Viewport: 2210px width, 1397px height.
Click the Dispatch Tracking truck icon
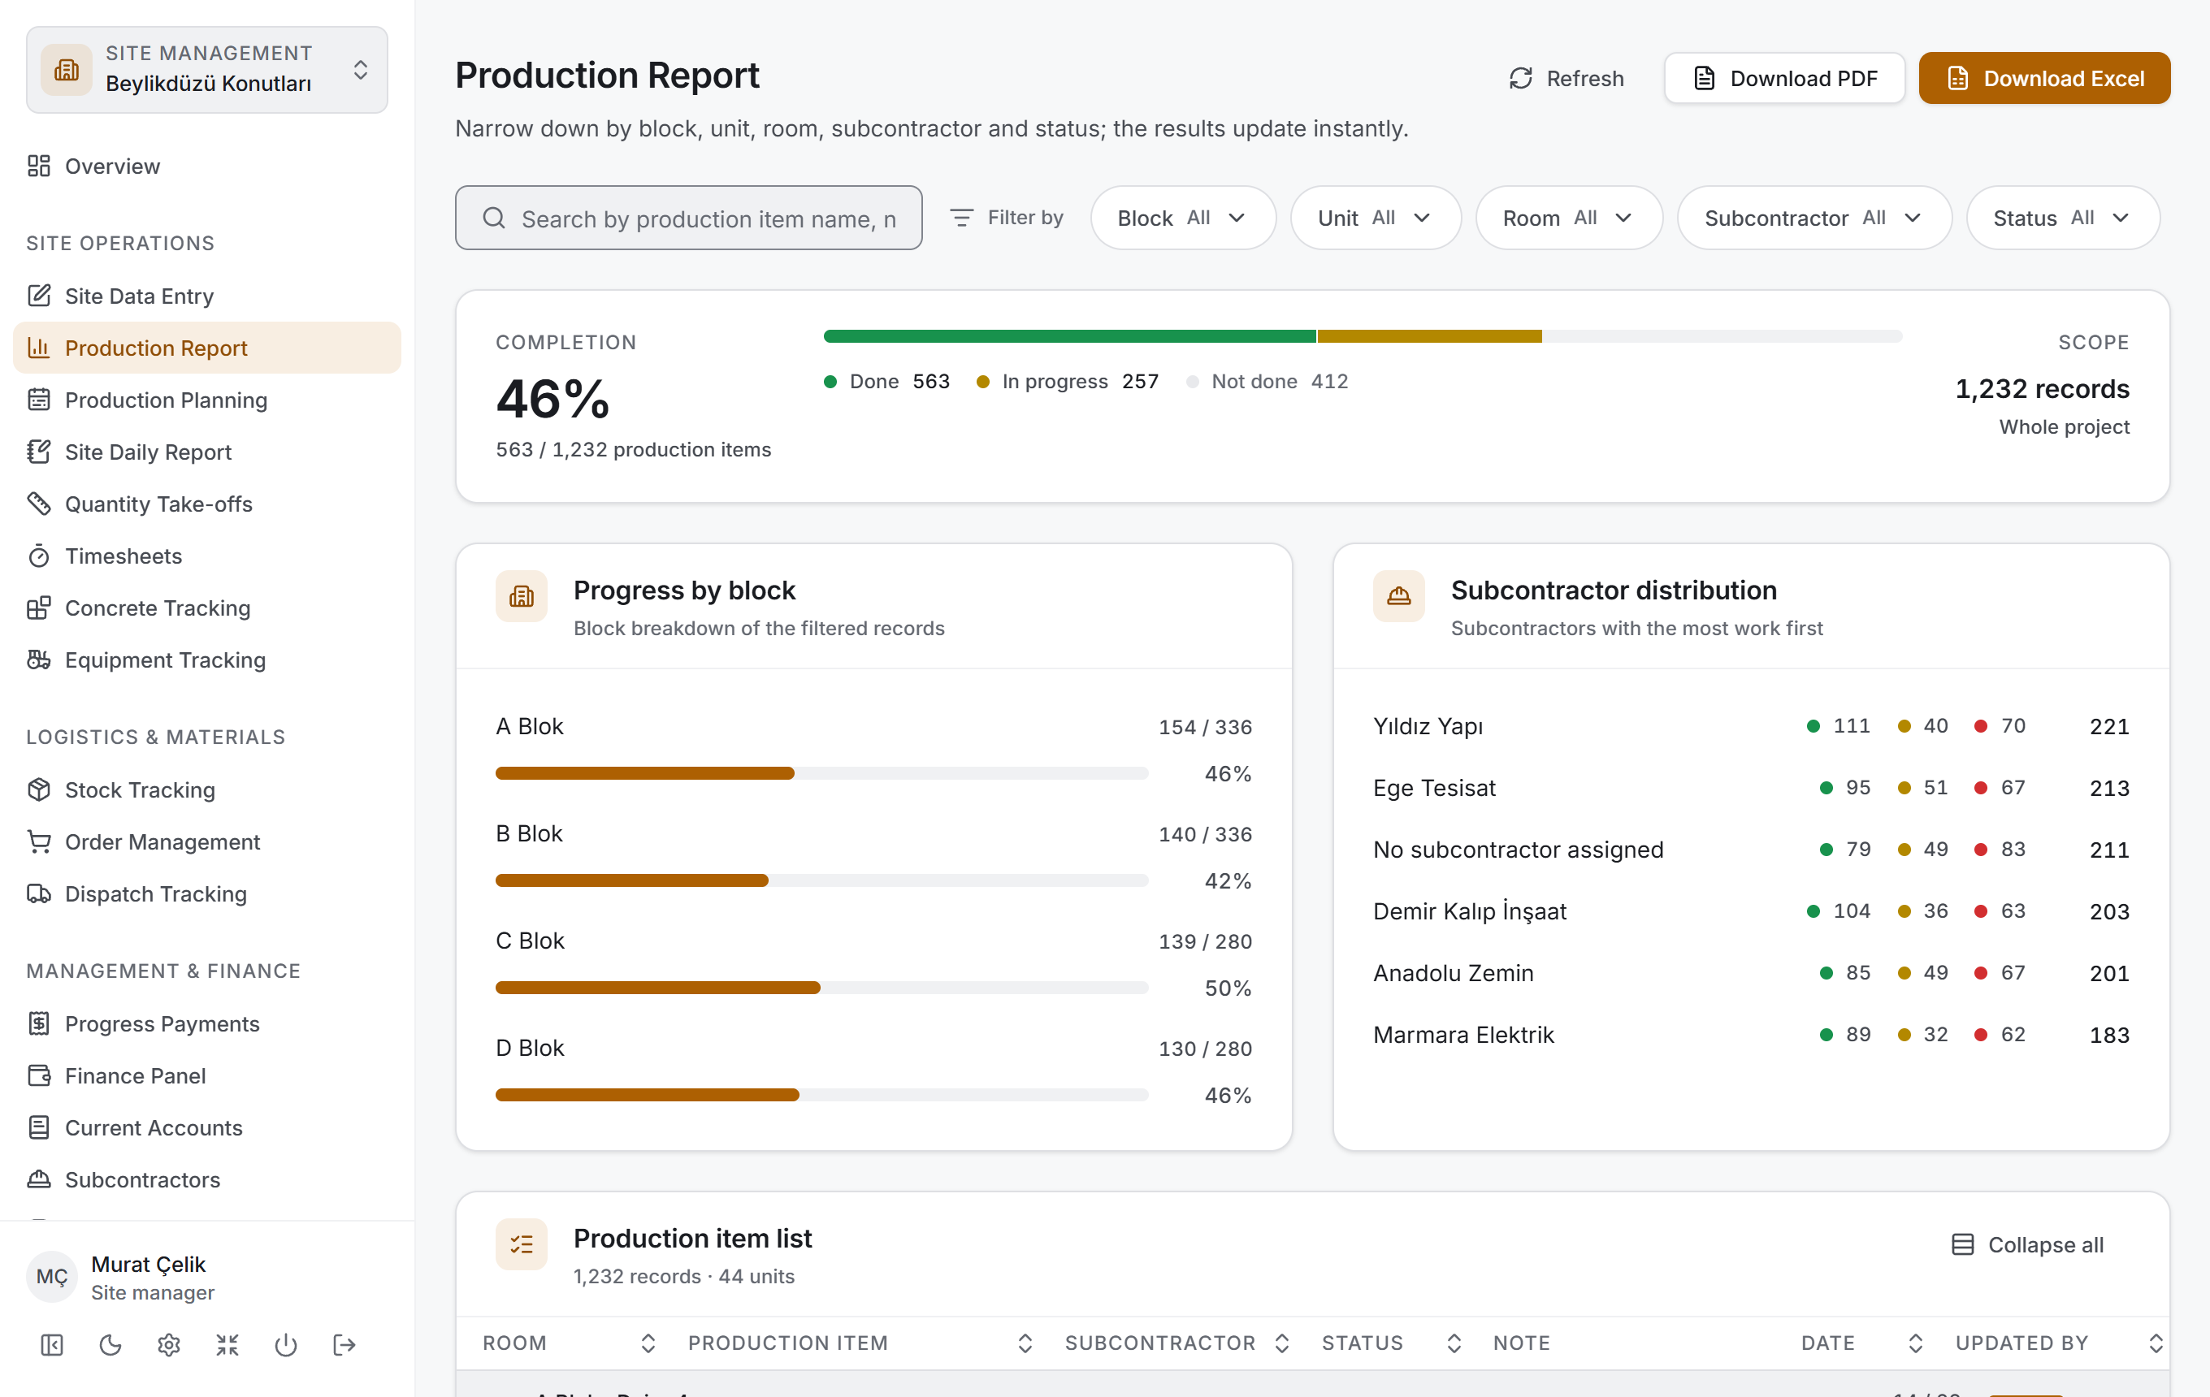pyautogui.click(x=38, y=893)
